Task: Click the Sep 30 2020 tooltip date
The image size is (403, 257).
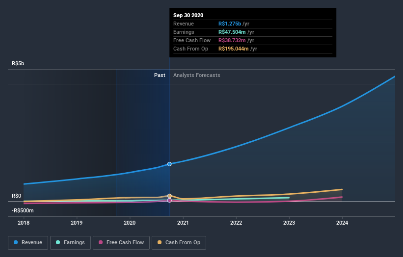Action: [188, 15]
